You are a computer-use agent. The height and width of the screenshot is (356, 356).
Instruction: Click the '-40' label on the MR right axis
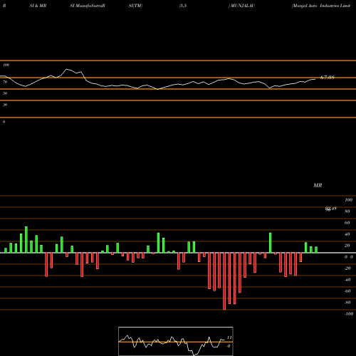coord(347,280)
